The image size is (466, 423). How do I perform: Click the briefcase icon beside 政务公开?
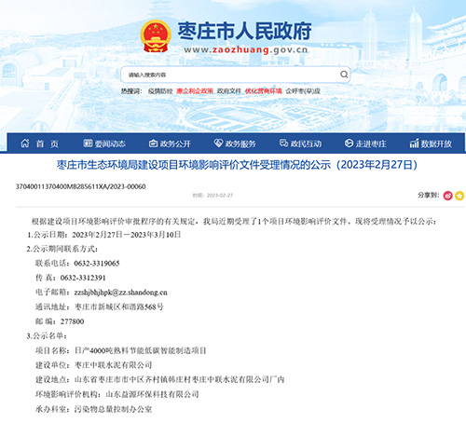click(153, 143)
